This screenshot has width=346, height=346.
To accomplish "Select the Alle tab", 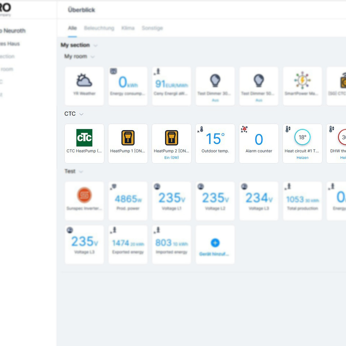I will pos(72,28).
